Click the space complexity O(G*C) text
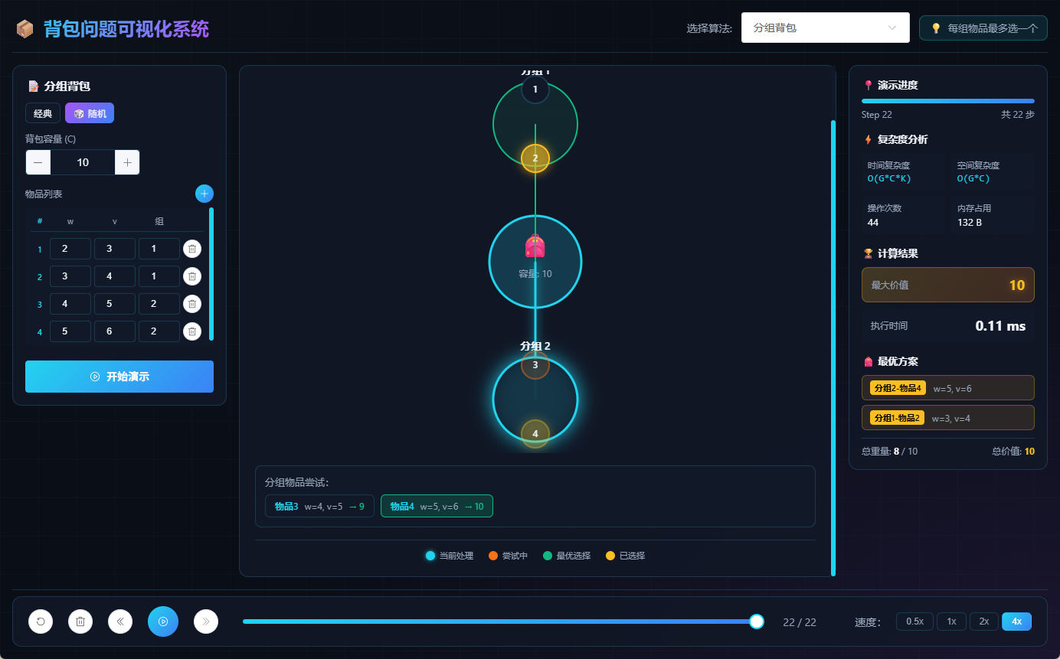 pyautogui.click(x=973, y=178)
